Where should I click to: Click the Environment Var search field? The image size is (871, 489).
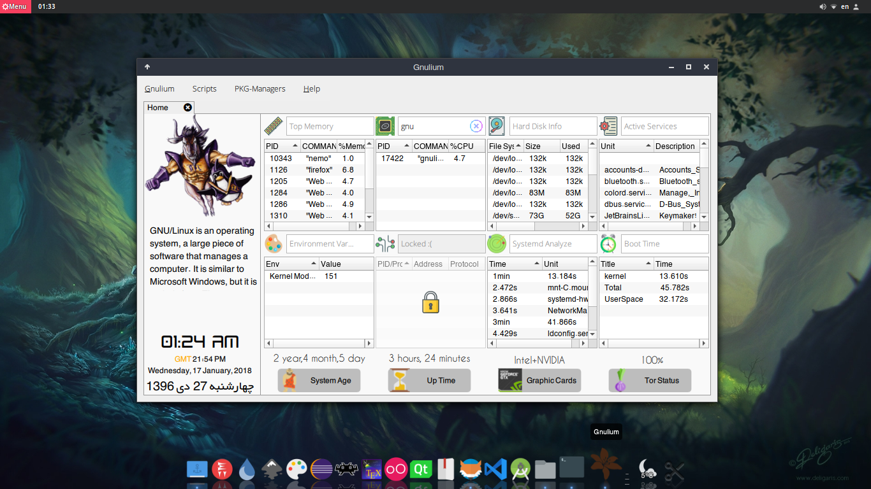click(x=330, y=244)
